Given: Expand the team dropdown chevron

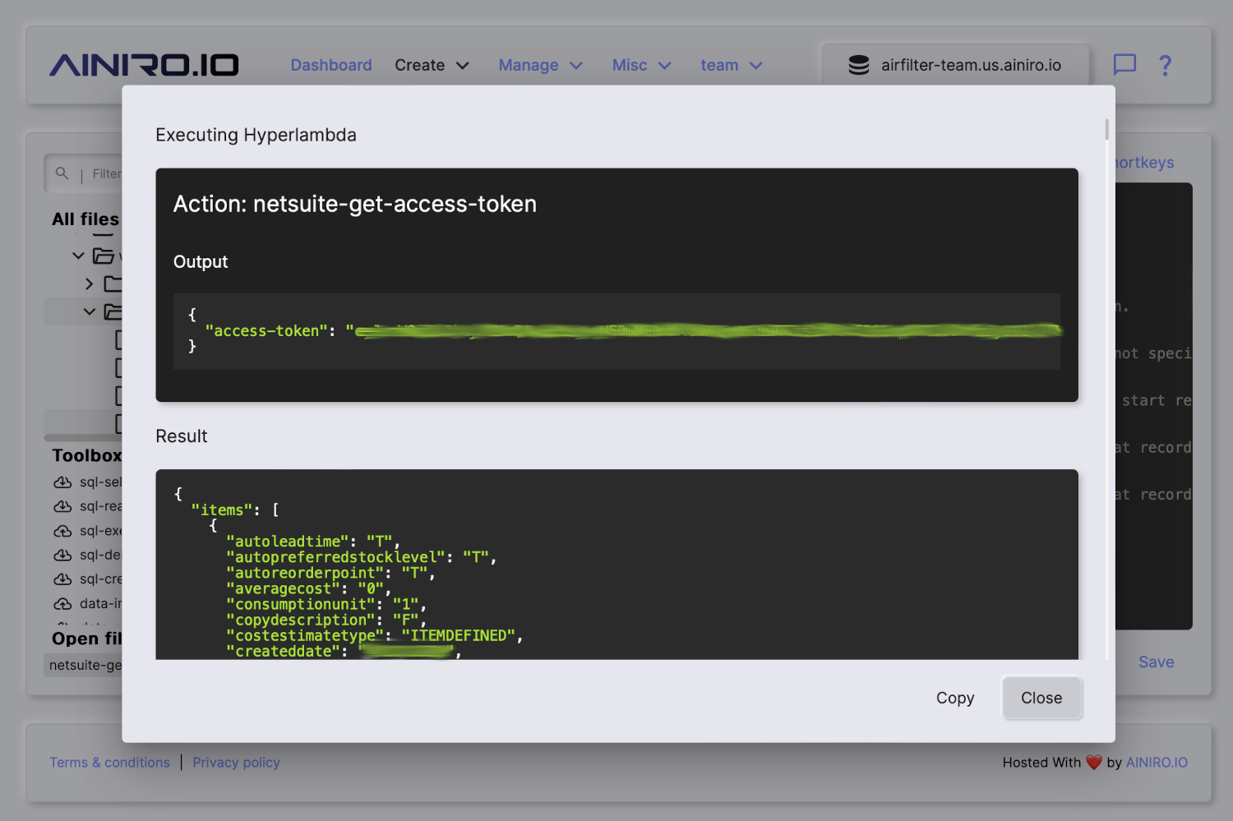Looking at the screenshot, I should coord(755,66).
